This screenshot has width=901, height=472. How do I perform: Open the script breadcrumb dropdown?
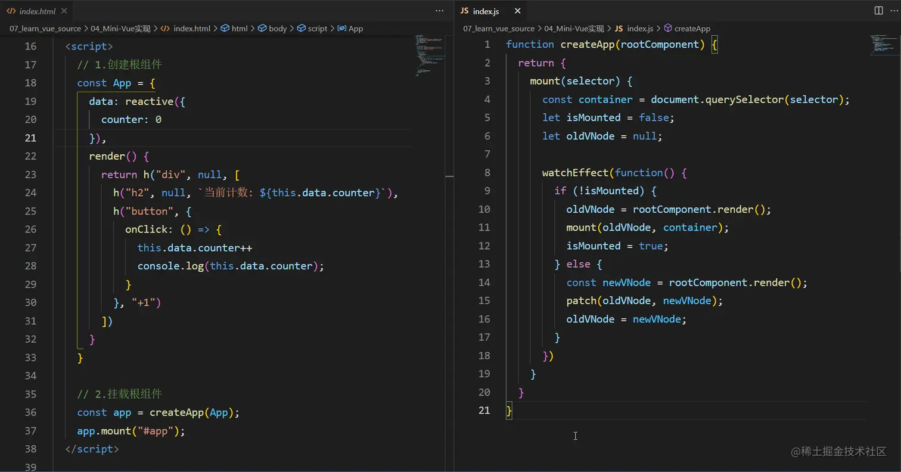point(317,29)
